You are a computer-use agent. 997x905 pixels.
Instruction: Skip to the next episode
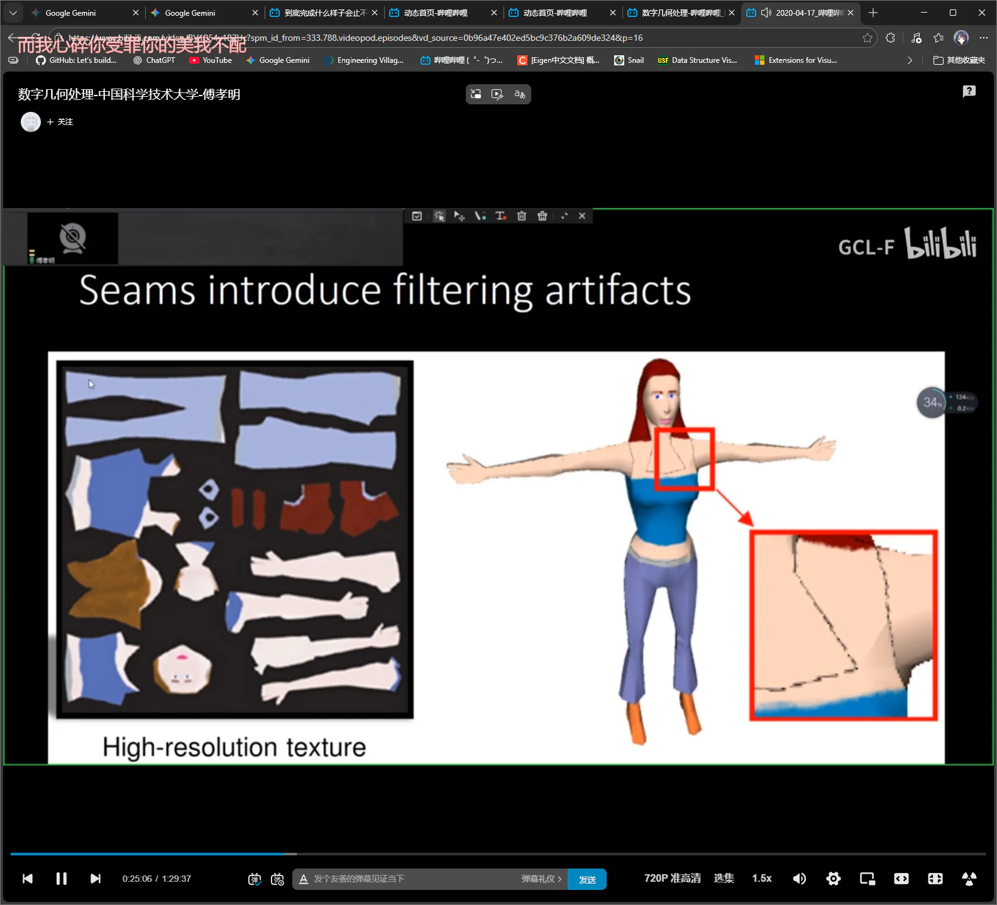click(x=96, y=879)
